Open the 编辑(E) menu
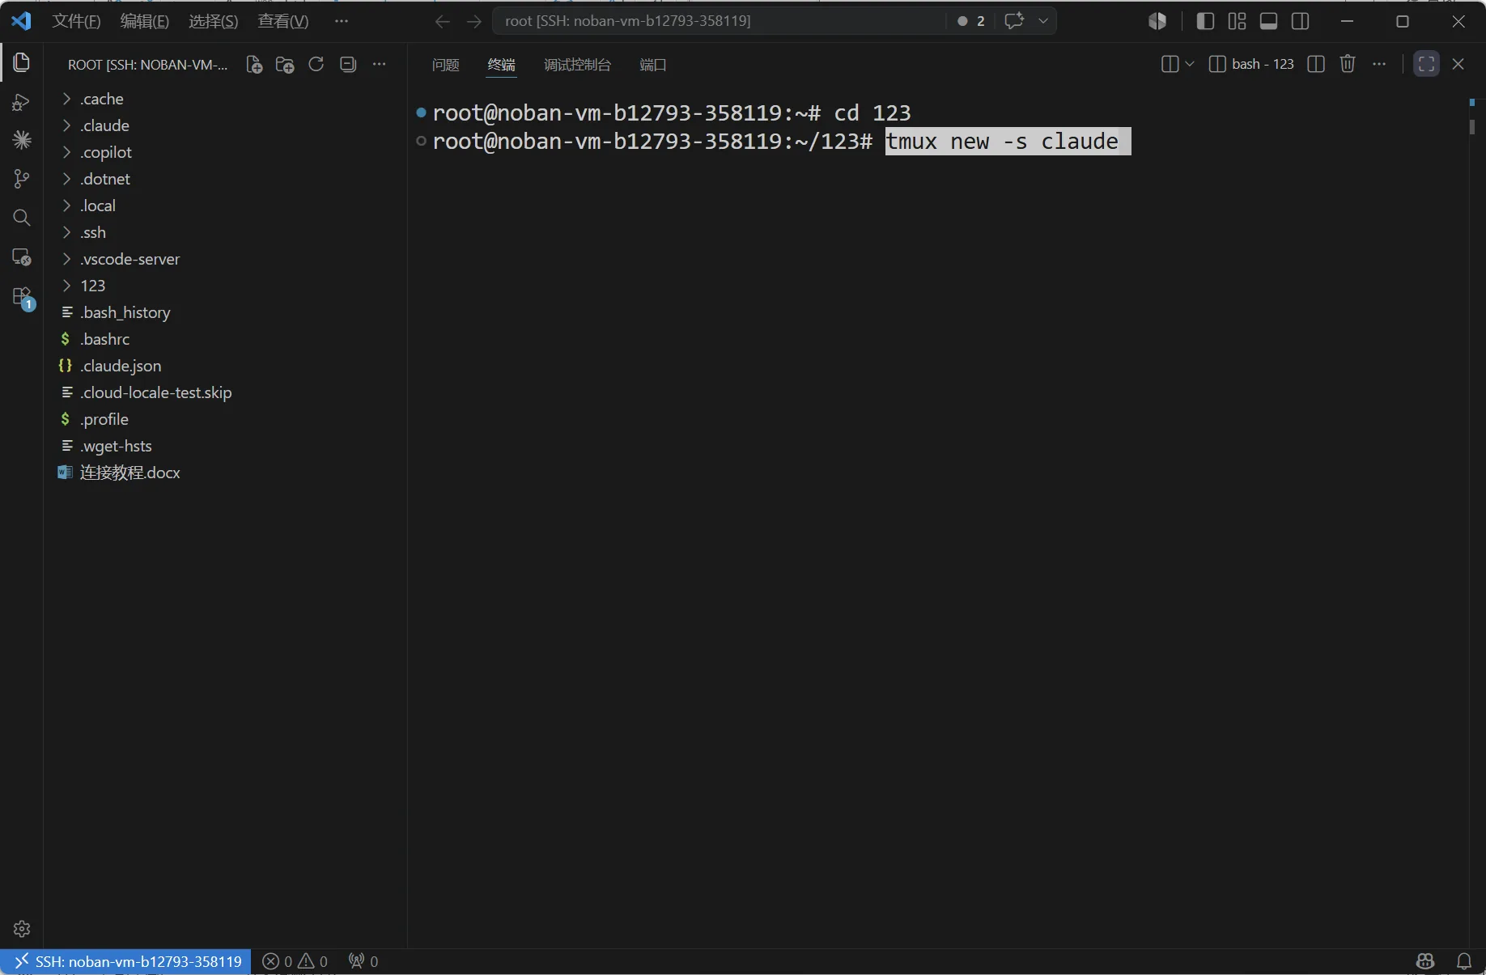Viewport: 1486px width, 975px height. click(145, 21)
